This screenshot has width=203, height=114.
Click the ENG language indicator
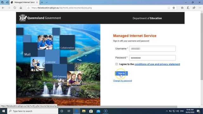182,111
